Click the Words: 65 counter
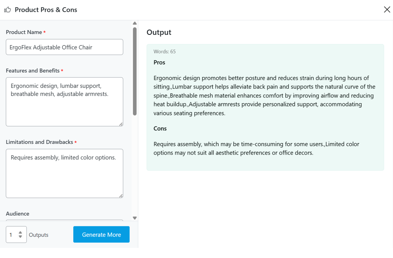This screenshot has height=258, width=393. point(165,52)
